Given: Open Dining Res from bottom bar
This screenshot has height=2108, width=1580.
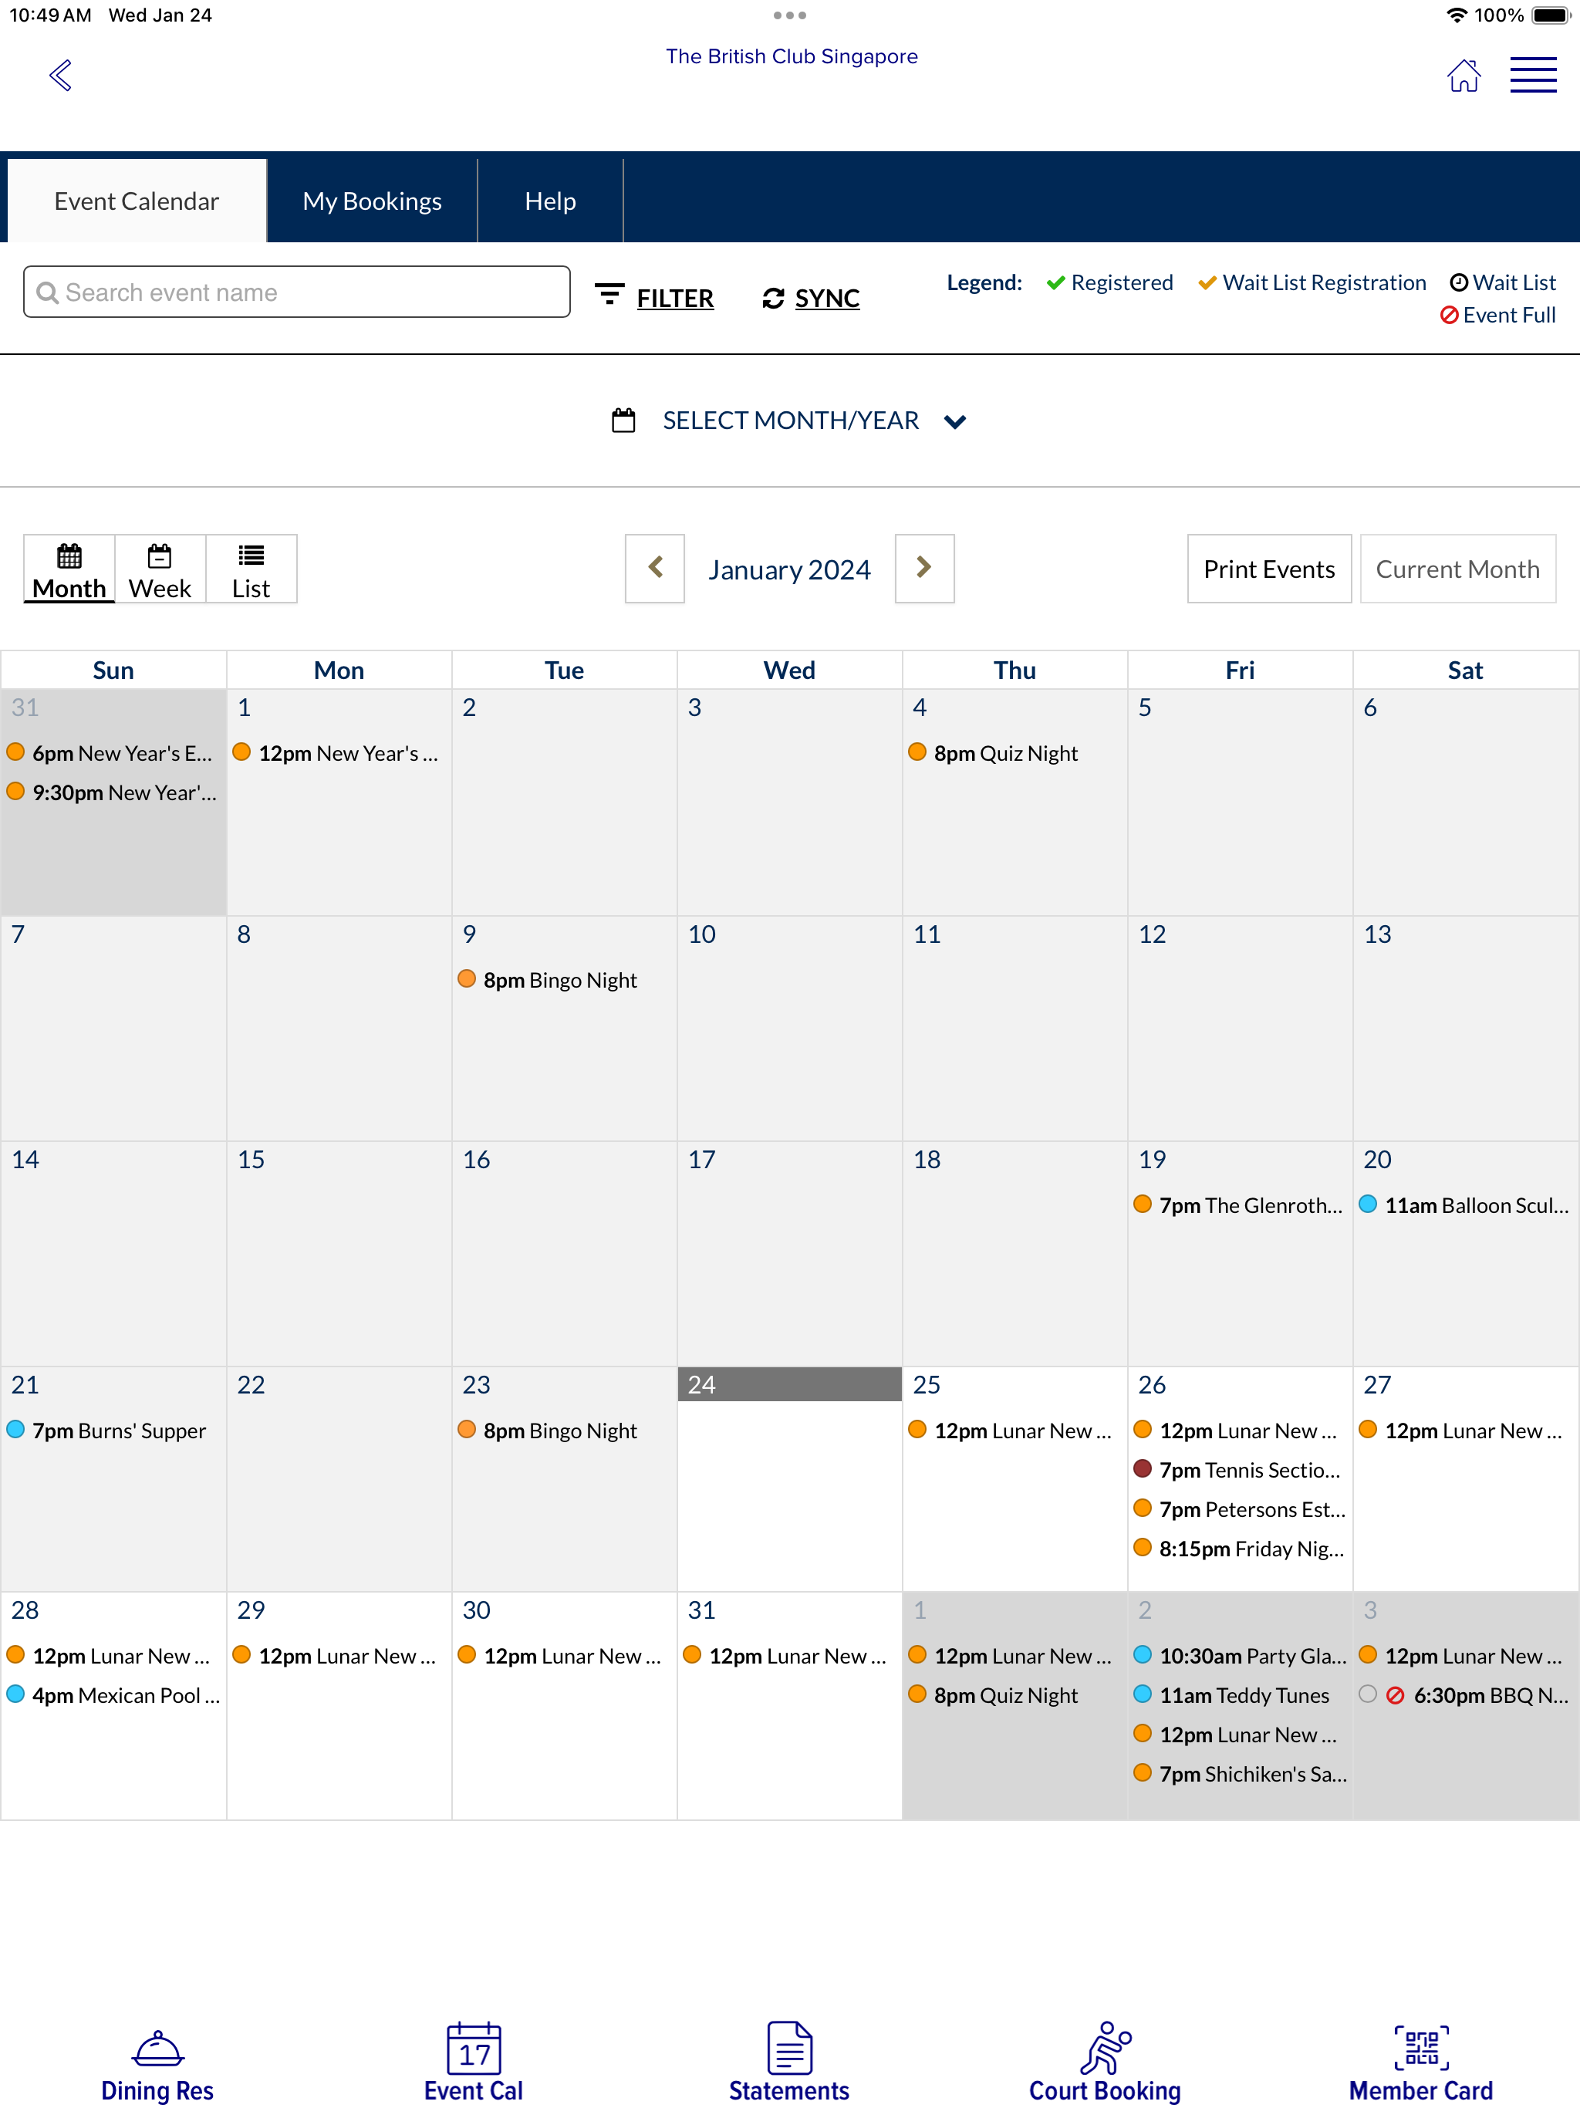Looking at the screenshot, I should (x=157, y=2064).
